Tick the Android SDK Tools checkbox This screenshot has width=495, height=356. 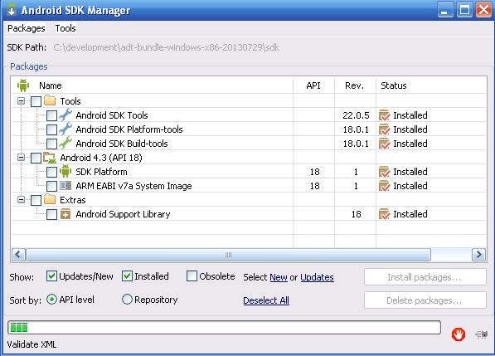(51, 115)
